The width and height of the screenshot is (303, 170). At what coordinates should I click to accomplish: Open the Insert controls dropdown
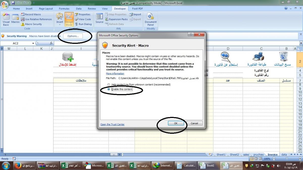[x=60, y=20]
